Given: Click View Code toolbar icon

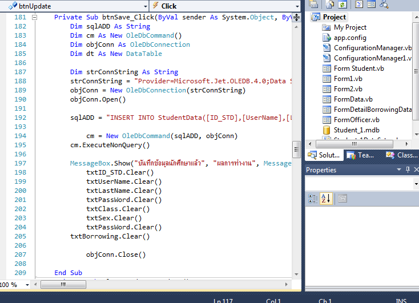Looking at the screenshot, I should (x=359, y=4).
